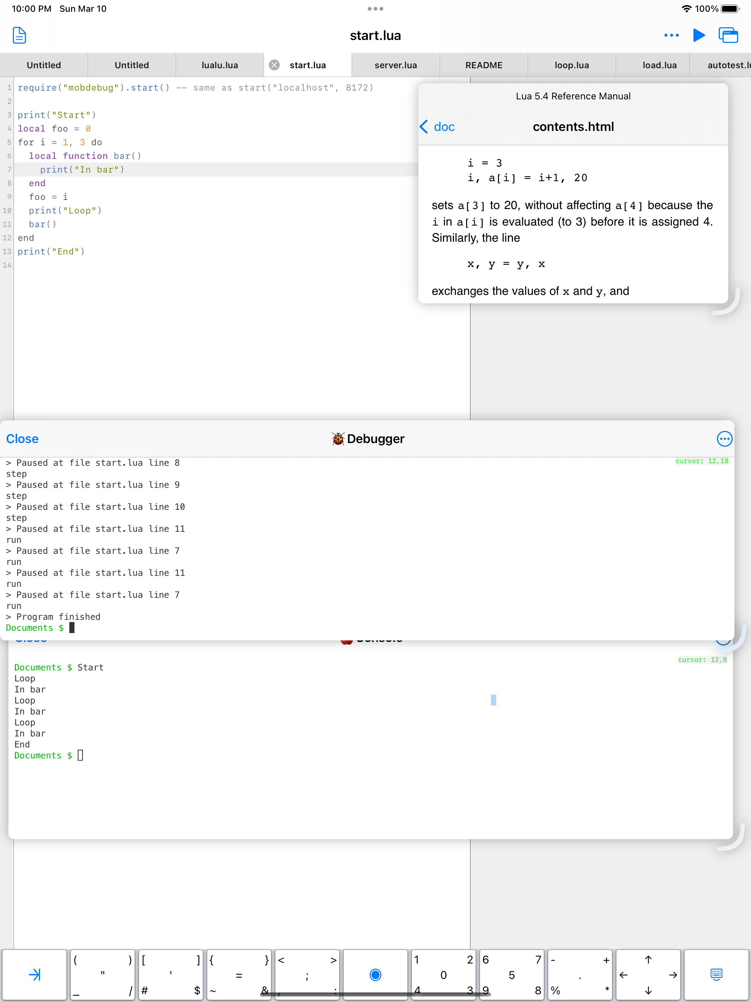This screenshot has width=751, height=1002.
Task: Tap the blue circle center key
Action: click(375, 974)
